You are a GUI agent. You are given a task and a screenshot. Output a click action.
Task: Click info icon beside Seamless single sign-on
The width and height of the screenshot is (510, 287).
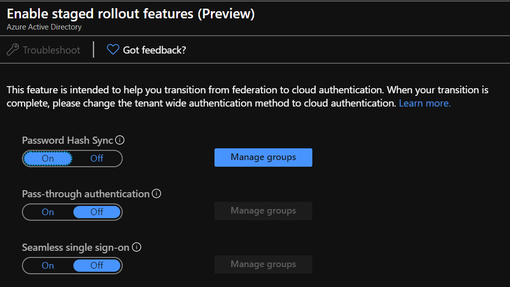coord(137,247)
